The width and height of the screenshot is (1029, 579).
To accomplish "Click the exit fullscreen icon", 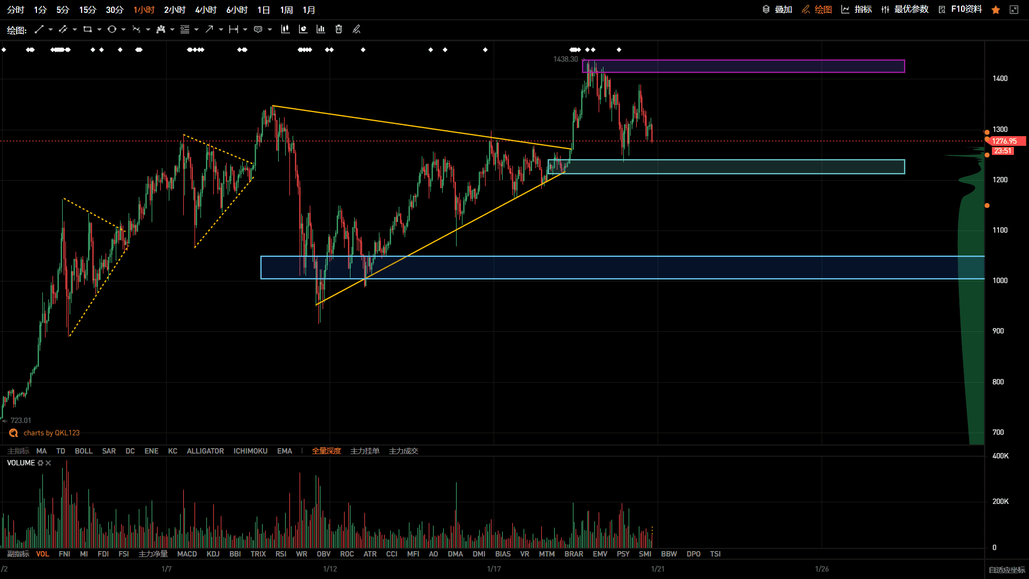I will tap(1014, 10).
